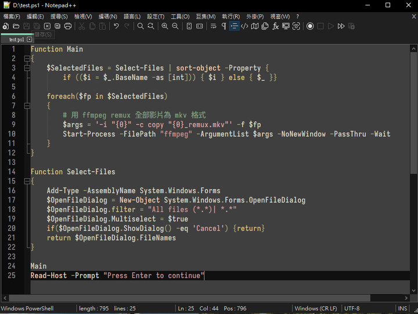Toggle synchronized vertical scrolling icon
The width and height of the screenshot is (418, 314).
(x=189, y=26)
